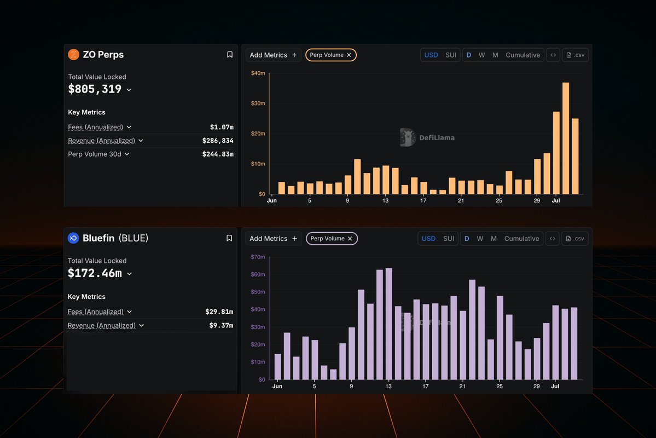The width and height of the screenshot is (656, 438).
Task: Switch Bluefin chart to USD
Action: (x=428, y=239)
